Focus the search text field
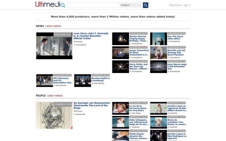Image resolution: width=226 pixels, height=141 pixels. click(x=93, y=5)
